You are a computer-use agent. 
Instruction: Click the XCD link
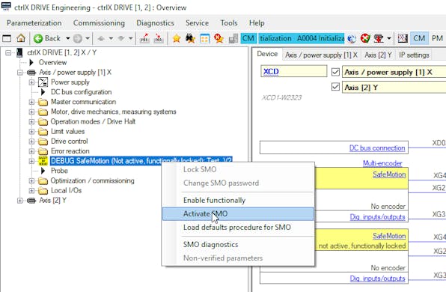click(271, 71)
